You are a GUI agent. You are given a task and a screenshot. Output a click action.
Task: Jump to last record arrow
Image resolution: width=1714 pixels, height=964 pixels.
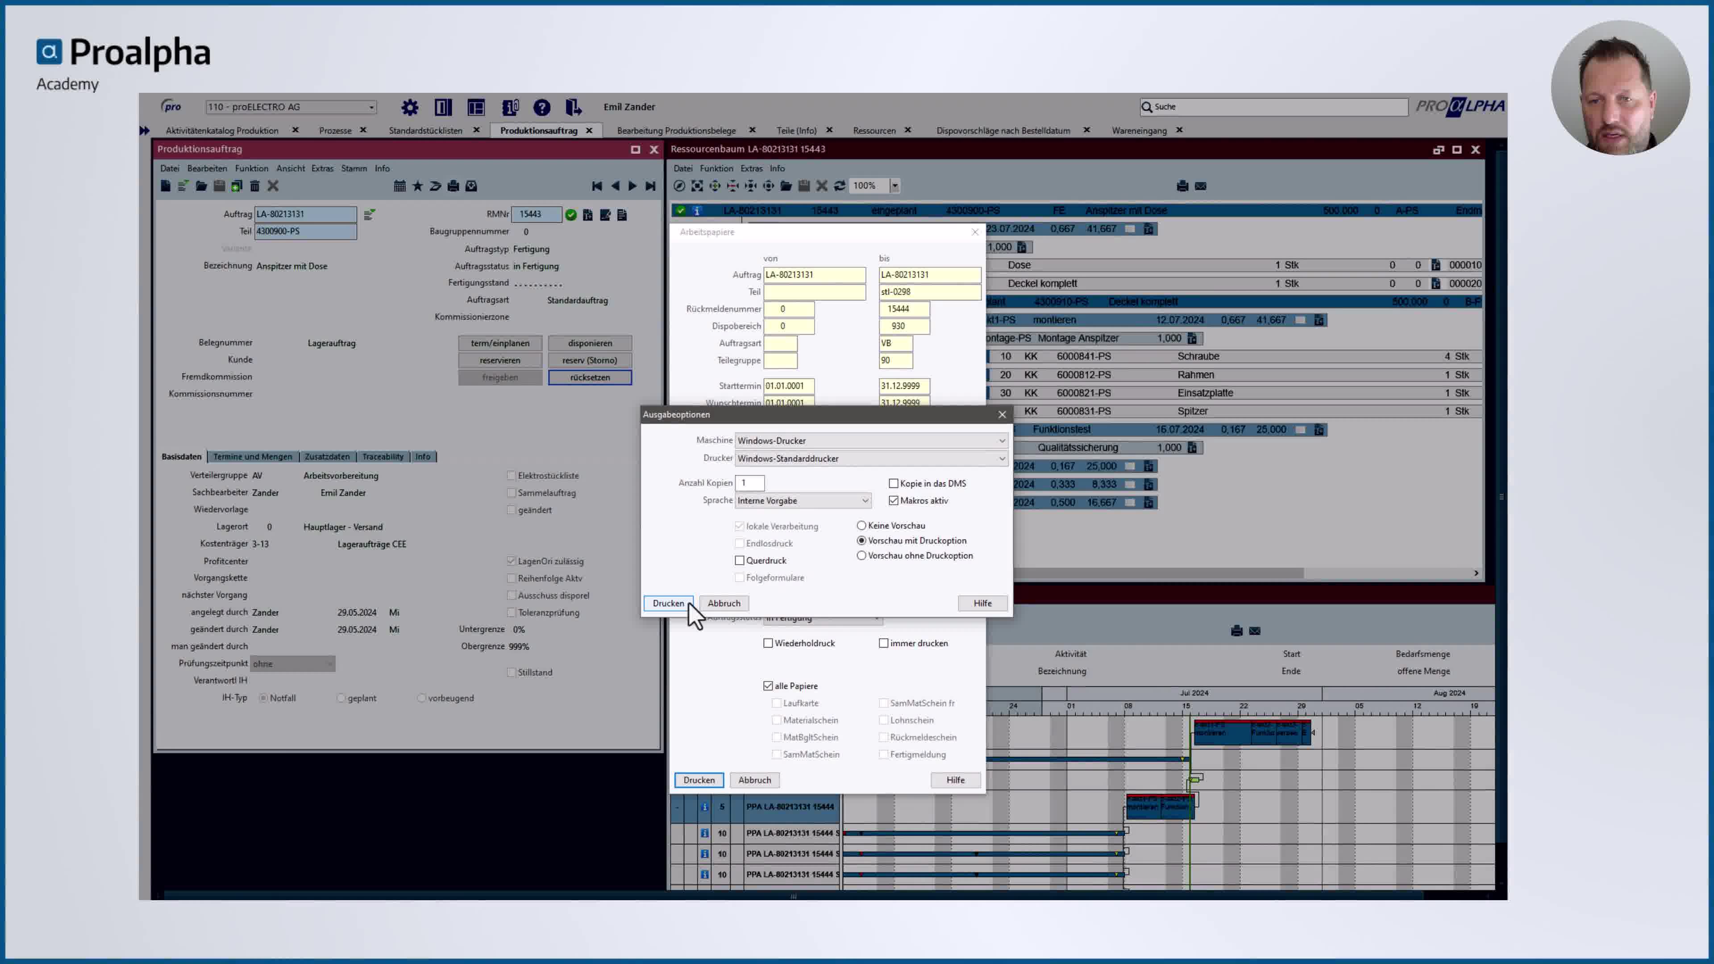(x=651, y=186)
